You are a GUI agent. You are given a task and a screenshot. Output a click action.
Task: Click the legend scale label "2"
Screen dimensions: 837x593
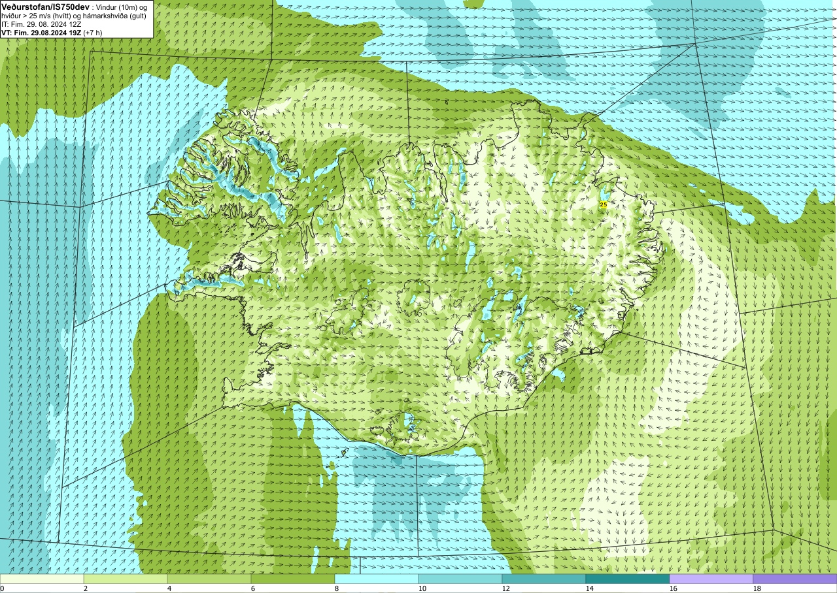coord(86,588)
